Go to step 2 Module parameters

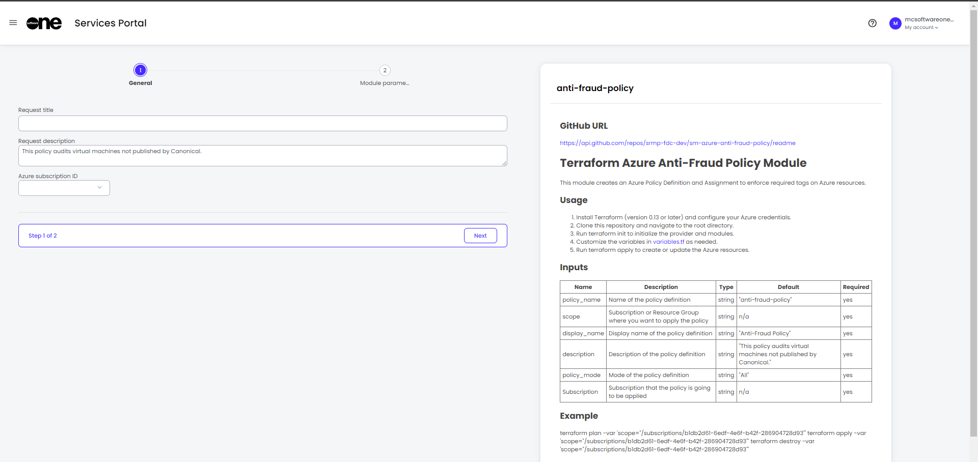click(x=385, y=70)
